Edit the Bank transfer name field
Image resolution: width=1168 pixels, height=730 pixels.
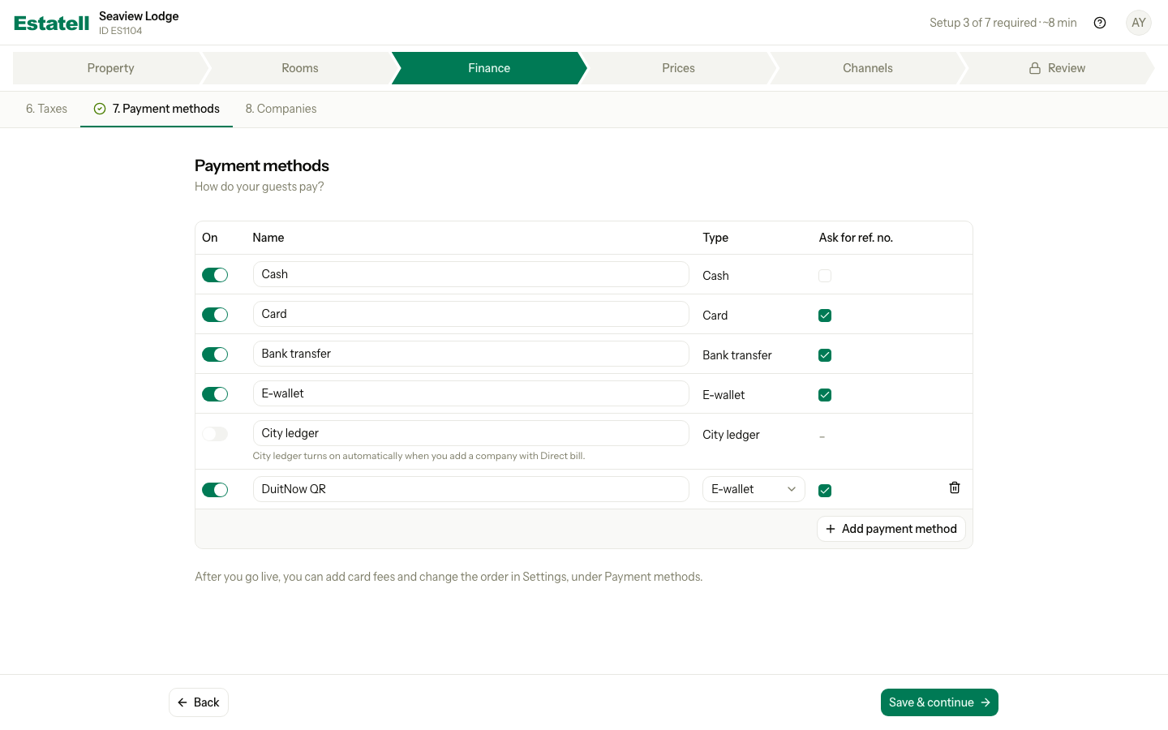(471, 354)
